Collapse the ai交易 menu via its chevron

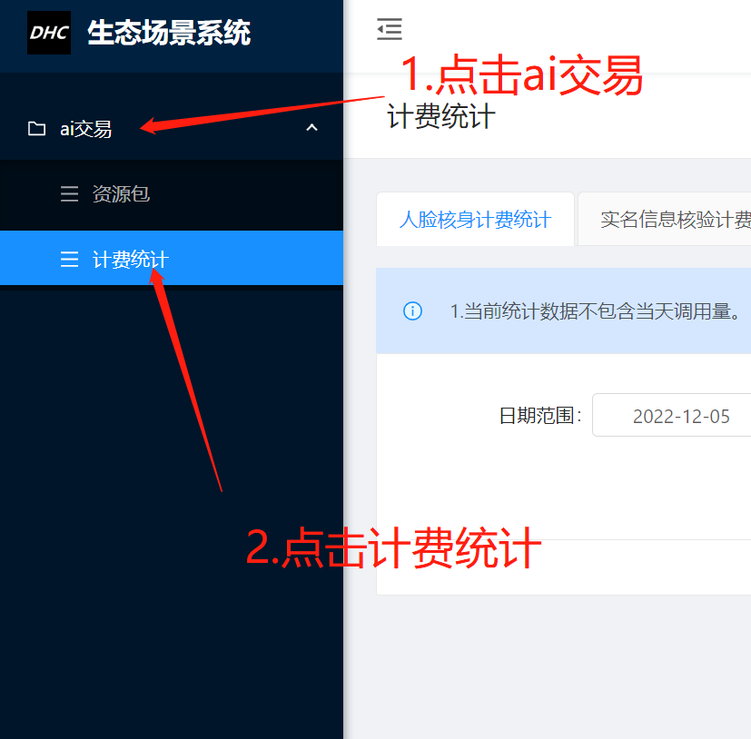coord(311,128)
